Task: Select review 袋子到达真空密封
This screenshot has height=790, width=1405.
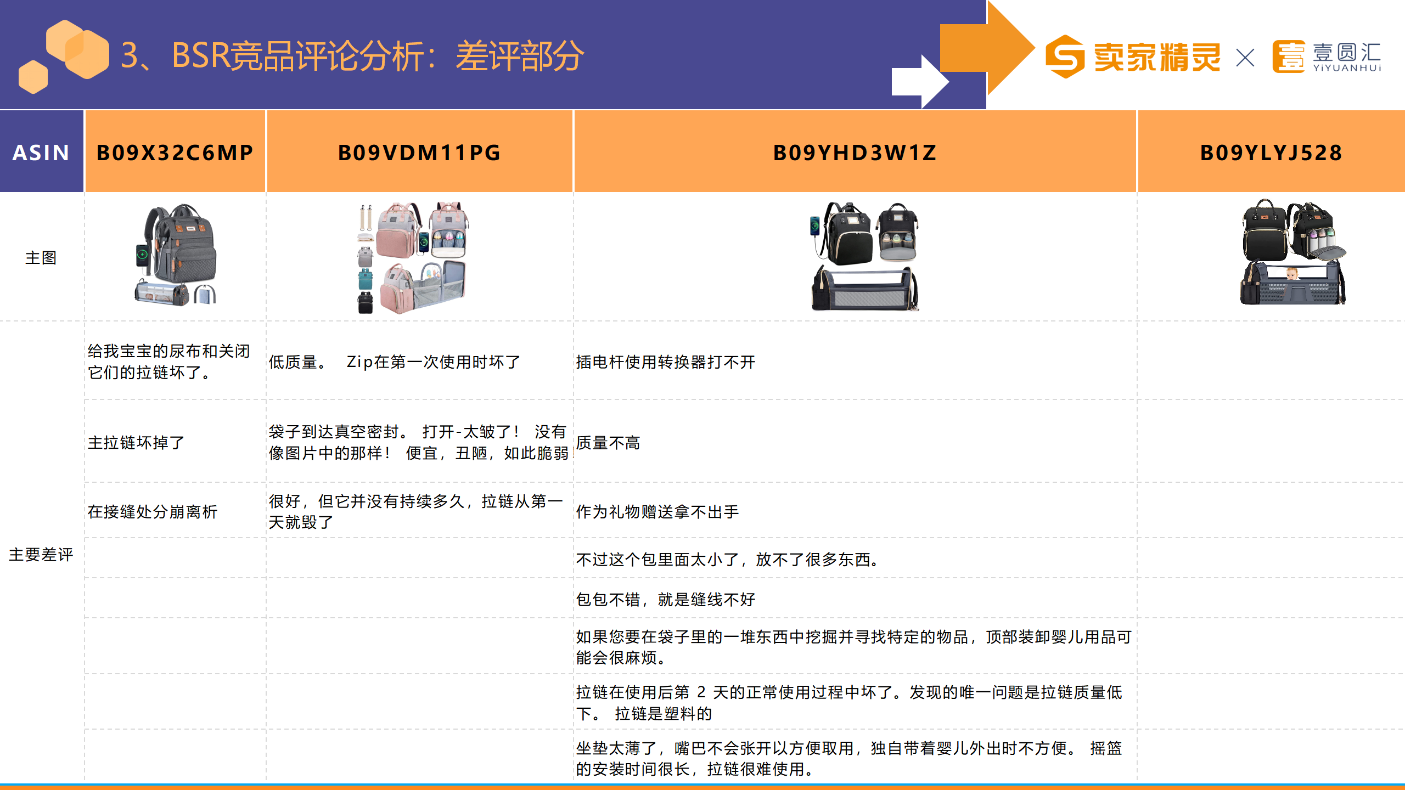Action: [420, 442]
